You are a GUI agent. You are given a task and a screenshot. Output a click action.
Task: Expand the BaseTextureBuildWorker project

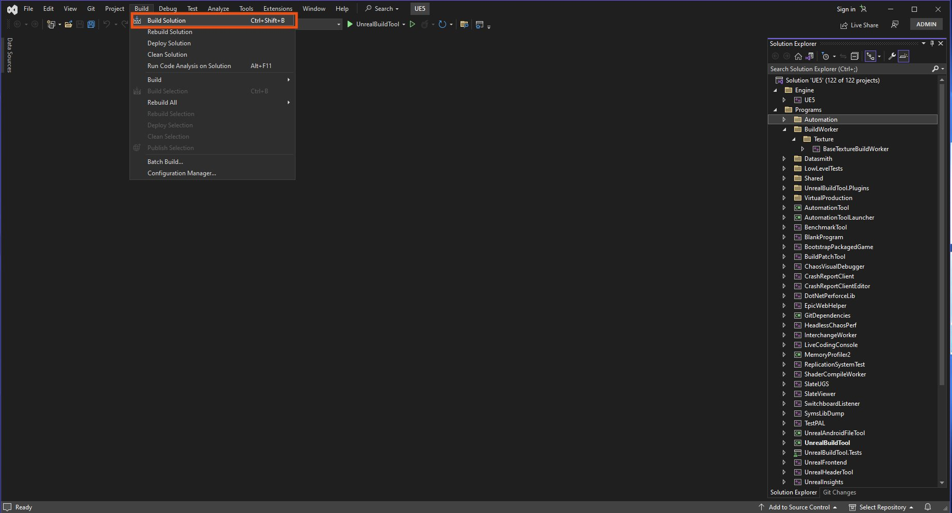803,149
